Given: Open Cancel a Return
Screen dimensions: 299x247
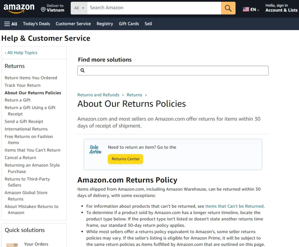Looking at the screenshot, I should (x=20, y=158).
